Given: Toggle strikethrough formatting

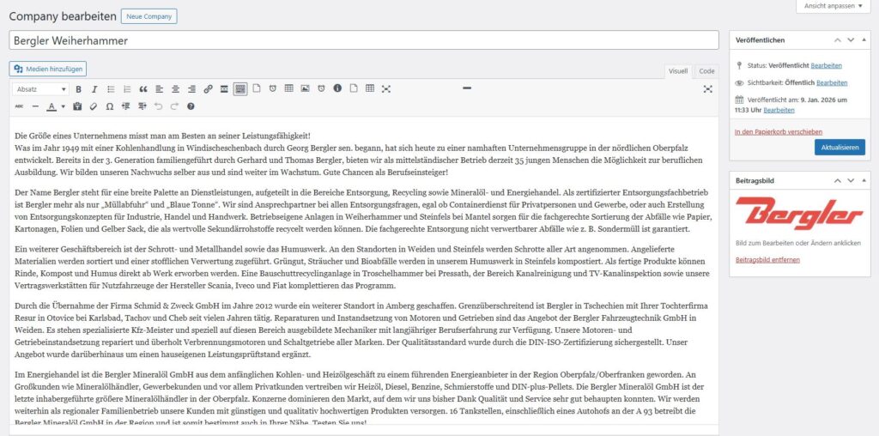Looking at the screenshot, I should point(20,106).
